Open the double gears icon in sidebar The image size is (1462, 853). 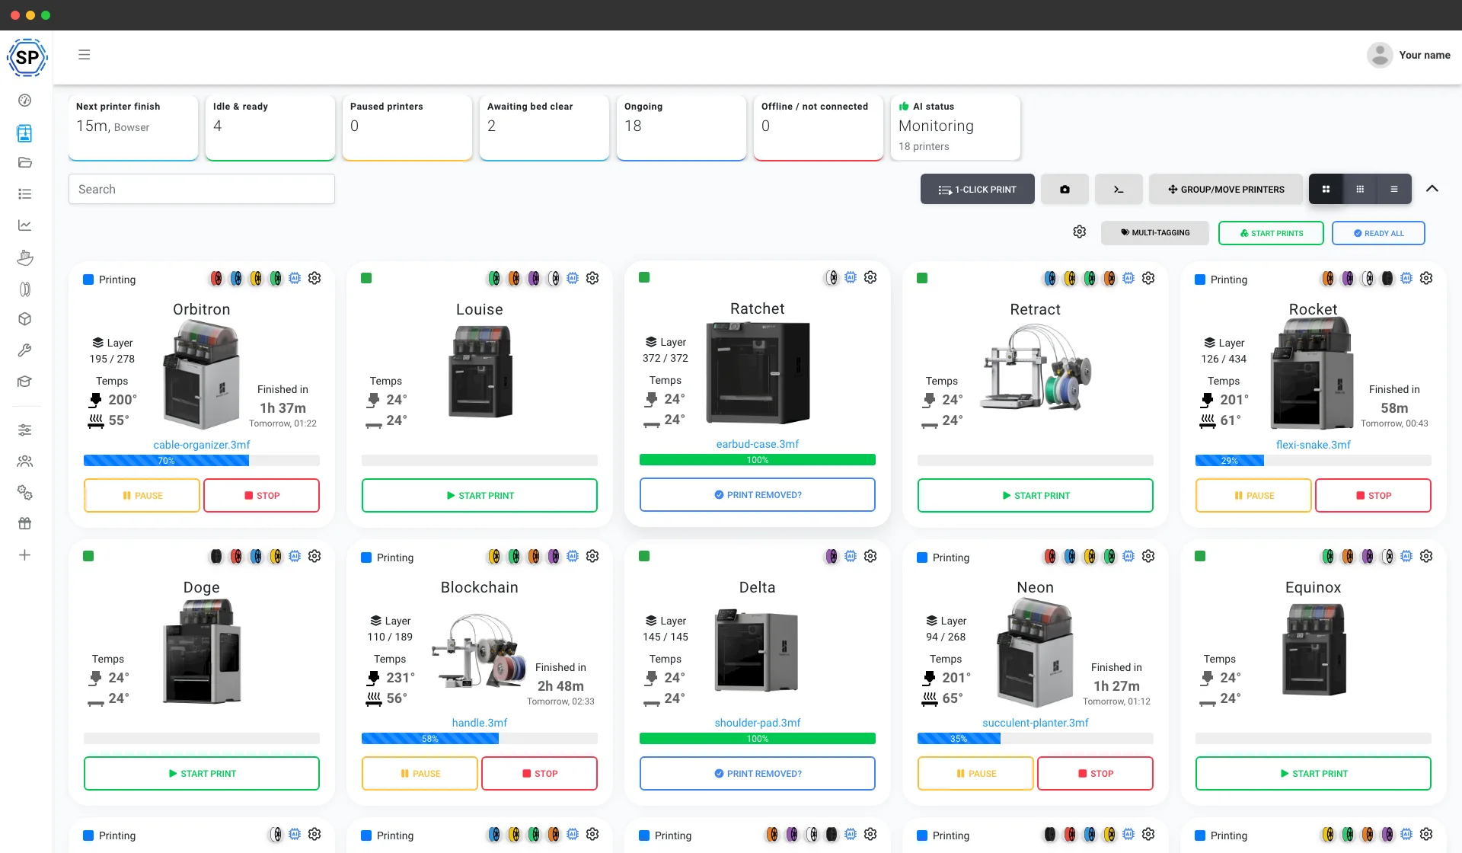coord(24,493)
